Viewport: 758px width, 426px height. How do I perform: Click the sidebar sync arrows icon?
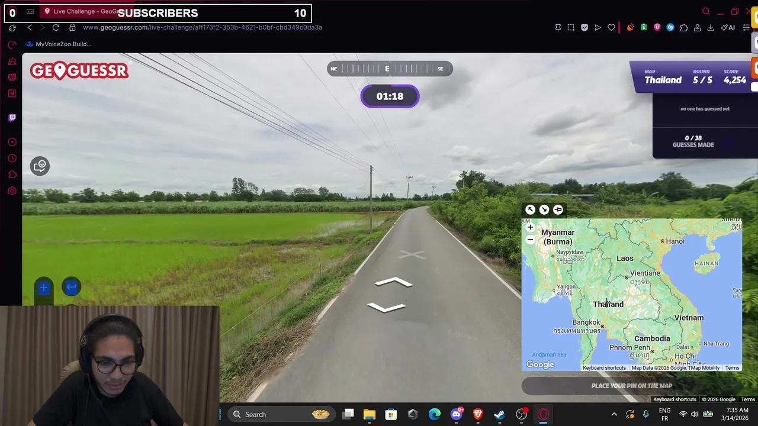[12, 28]
